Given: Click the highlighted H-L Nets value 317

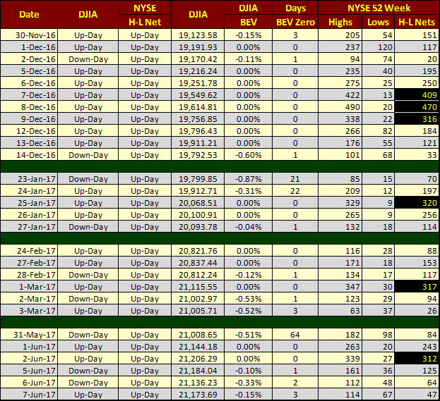Looking at the screenshot, I should 417,287.
